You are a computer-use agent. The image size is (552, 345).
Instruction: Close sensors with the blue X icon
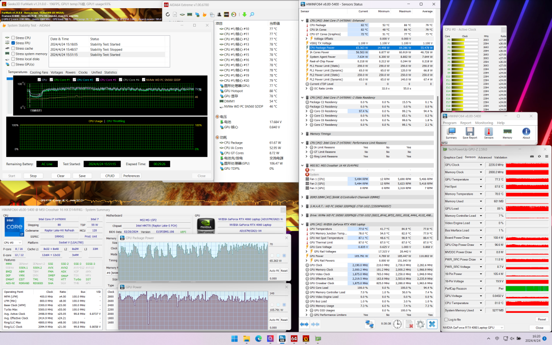click(x=432, y=324)
